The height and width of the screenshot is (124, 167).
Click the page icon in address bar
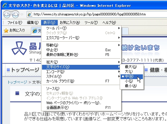30,14
